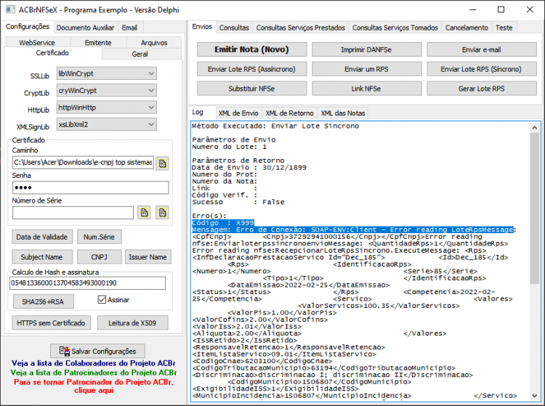Click Enviar Lote RPS (Síncrono) button
The height and width of the screenshot is (406, 545).
481,69
